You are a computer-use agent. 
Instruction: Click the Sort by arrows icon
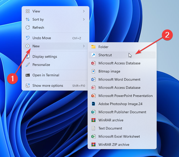tap(28, 19)
